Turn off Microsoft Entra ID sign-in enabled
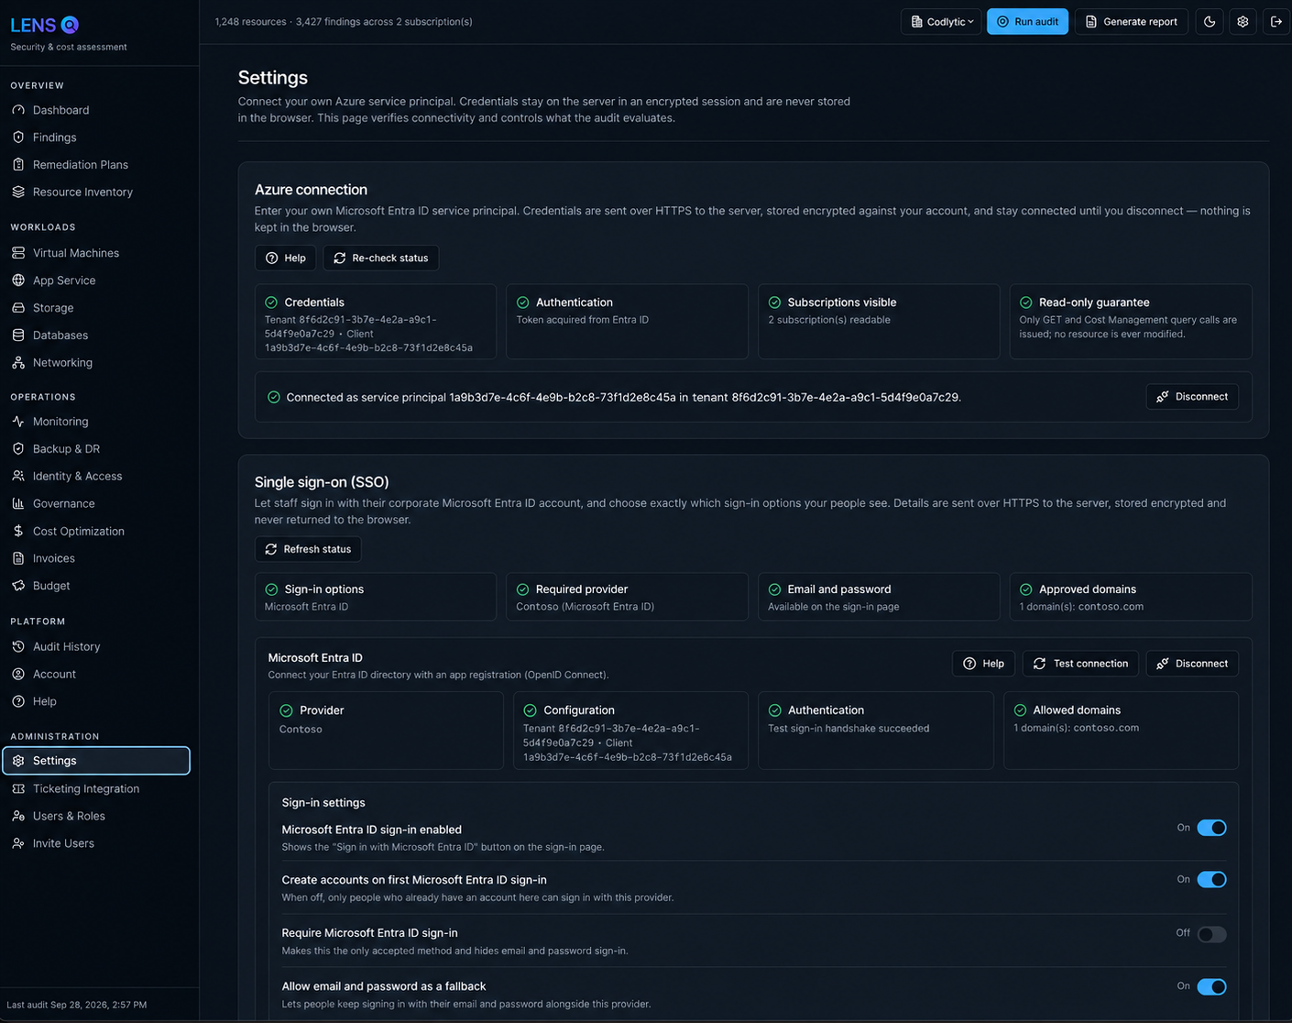The image size is (1292, 1023). [x=1211, y=828]
